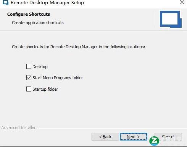This screenshot has width=187, height=147.
Task: Click the green Z watermark logo
Action: 154,141
